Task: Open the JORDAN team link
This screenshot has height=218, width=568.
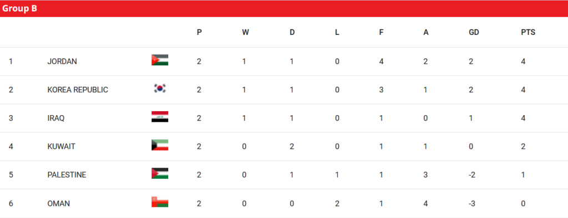Action: (62, 61)
